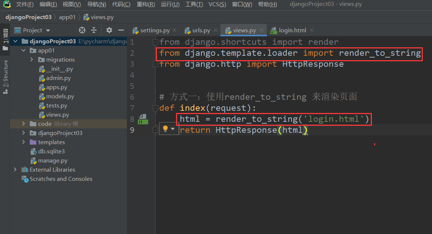Click line number 5 in the gutter
432x234 pixels.
pyautogui.click(x=132, y=86)
